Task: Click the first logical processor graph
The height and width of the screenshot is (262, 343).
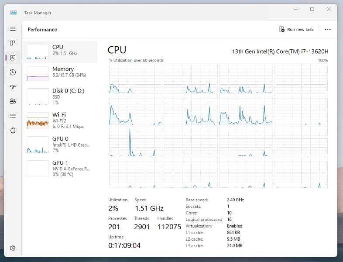Action: [135, 79]
